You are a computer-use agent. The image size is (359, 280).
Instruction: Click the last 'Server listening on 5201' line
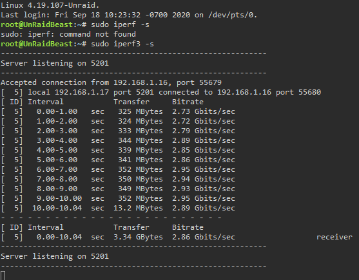coord(55,256)
